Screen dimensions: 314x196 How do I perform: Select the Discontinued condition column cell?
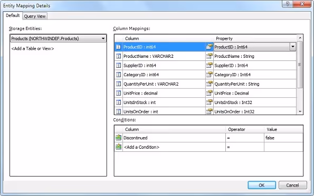point(174,138)
